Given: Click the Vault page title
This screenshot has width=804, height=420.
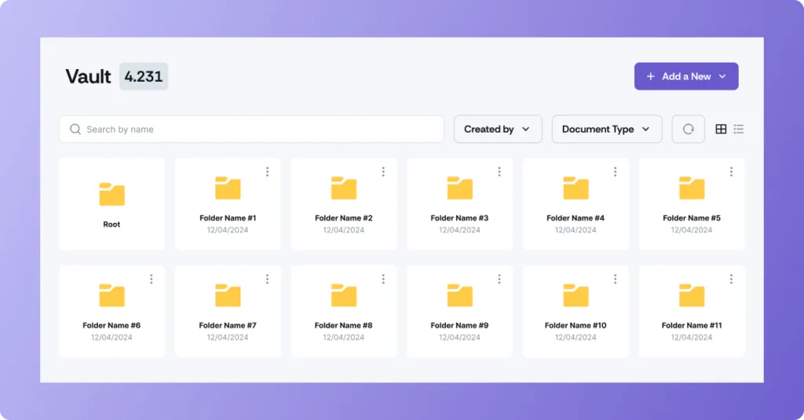Looking at the screenshot, I should click(88, 76).
